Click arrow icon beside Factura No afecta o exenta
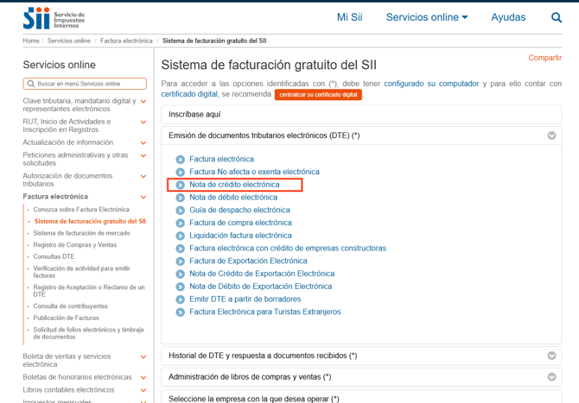 pos(181,173)
